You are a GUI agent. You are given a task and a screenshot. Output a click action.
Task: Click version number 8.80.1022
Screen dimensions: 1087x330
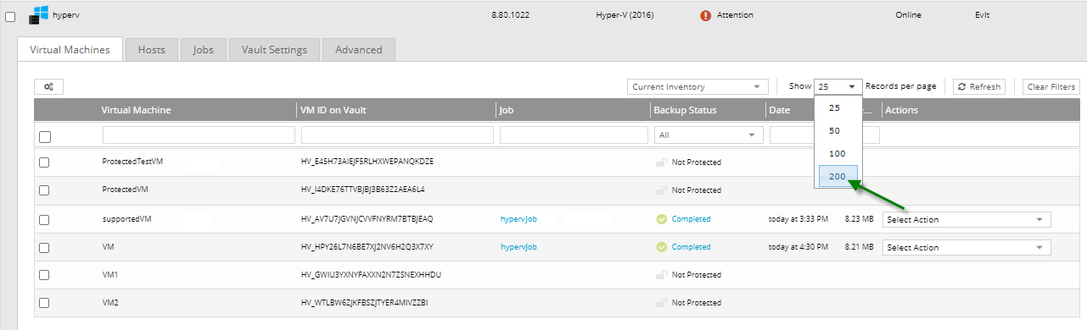(x=512, y=15)
